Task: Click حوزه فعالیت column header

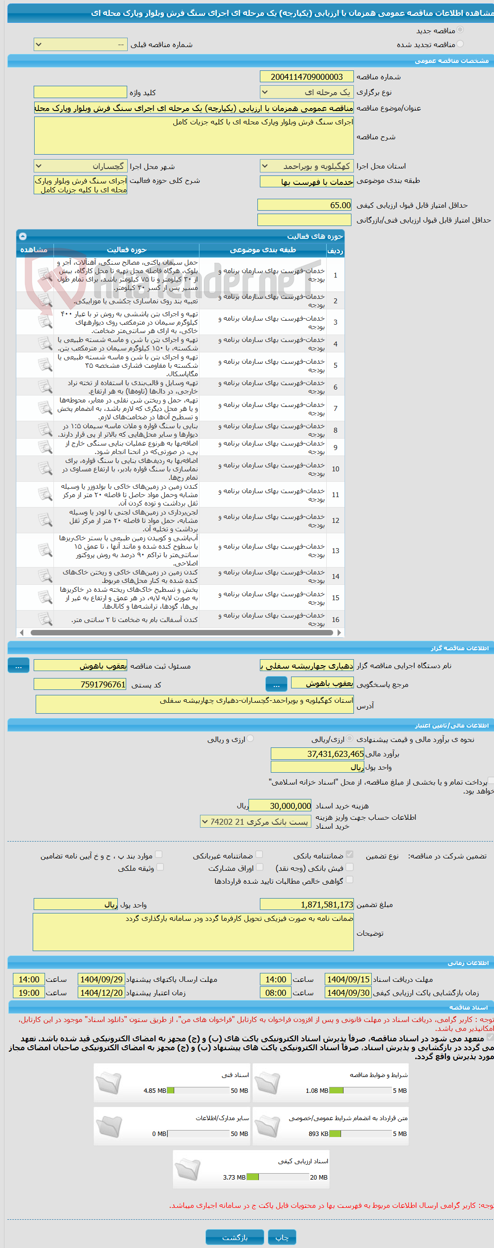Action: 126,250
